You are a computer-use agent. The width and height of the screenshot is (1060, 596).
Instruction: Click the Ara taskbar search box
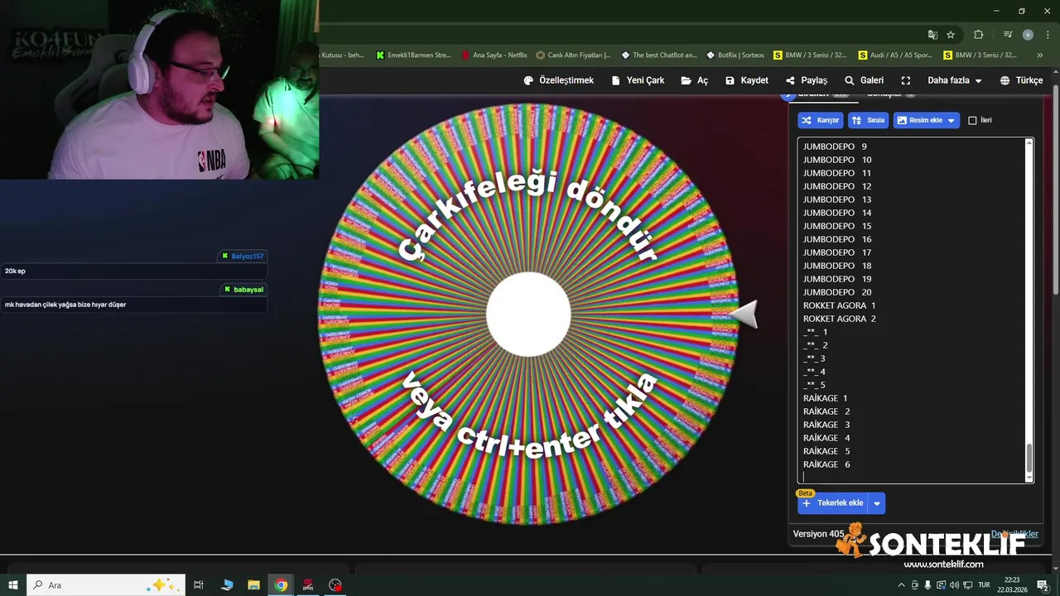point(106,585)
